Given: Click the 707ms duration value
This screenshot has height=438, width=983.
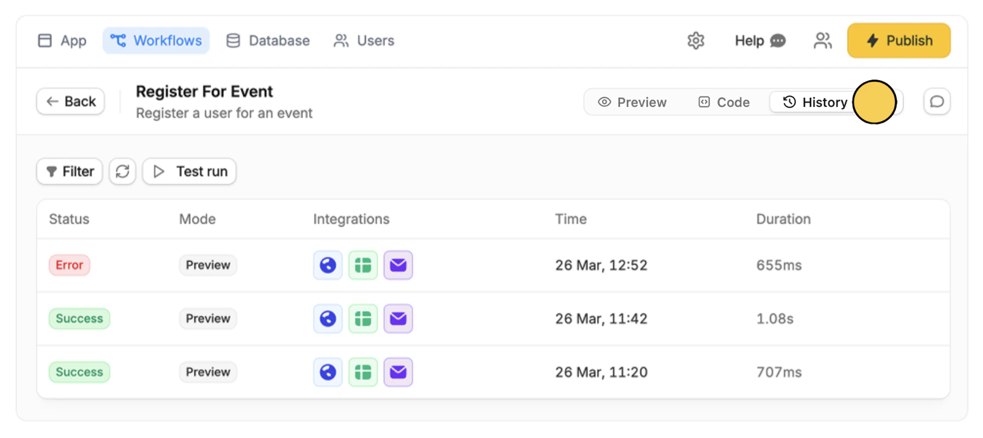Looking at the screenshot, I should coord(779,372).
